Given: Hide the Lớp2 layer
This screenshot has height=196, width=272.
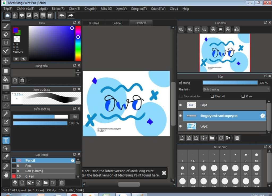Looking at the screenshot, I should (180, 126).
